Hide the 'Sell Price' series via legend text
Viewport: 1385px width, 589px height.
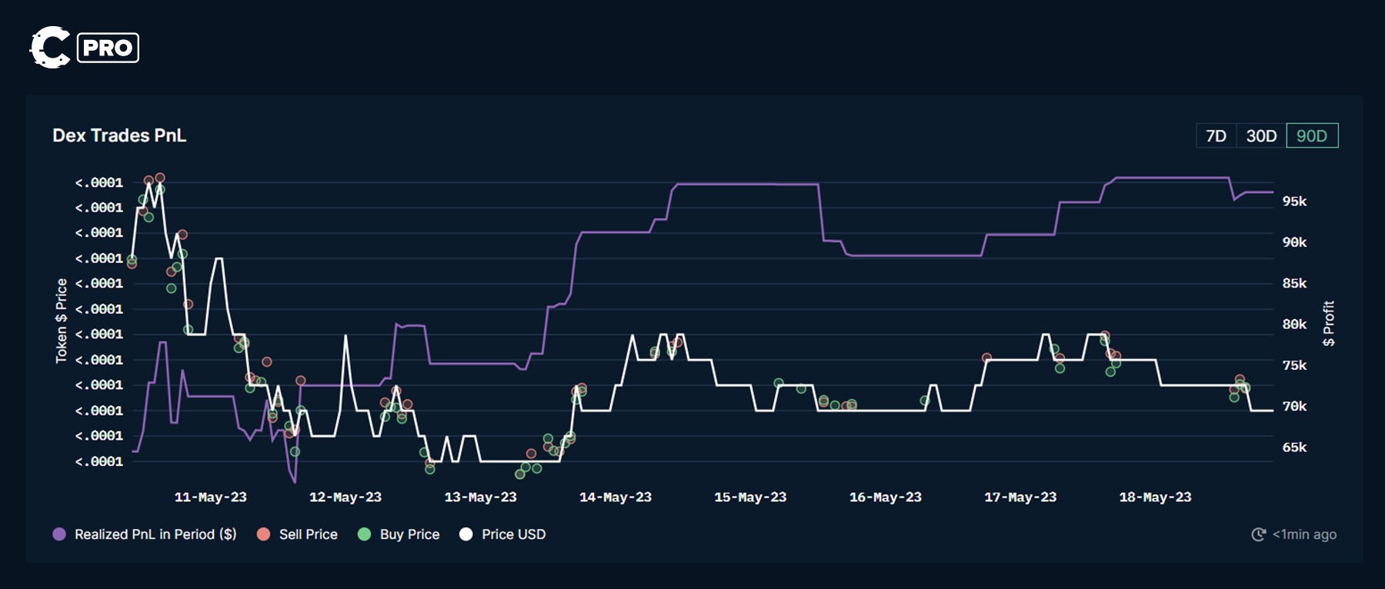(x=308, y=534)
